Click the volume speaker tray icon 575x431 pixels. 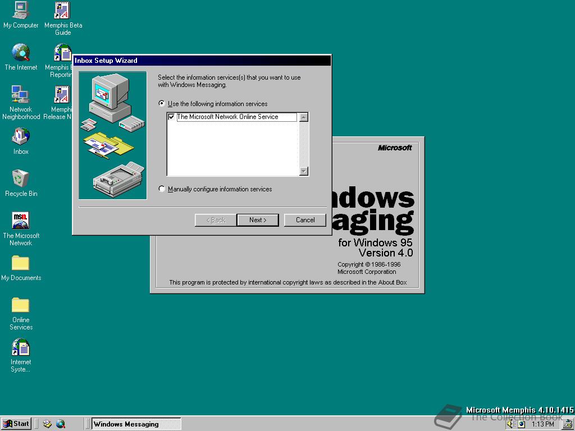click(510, 424)
